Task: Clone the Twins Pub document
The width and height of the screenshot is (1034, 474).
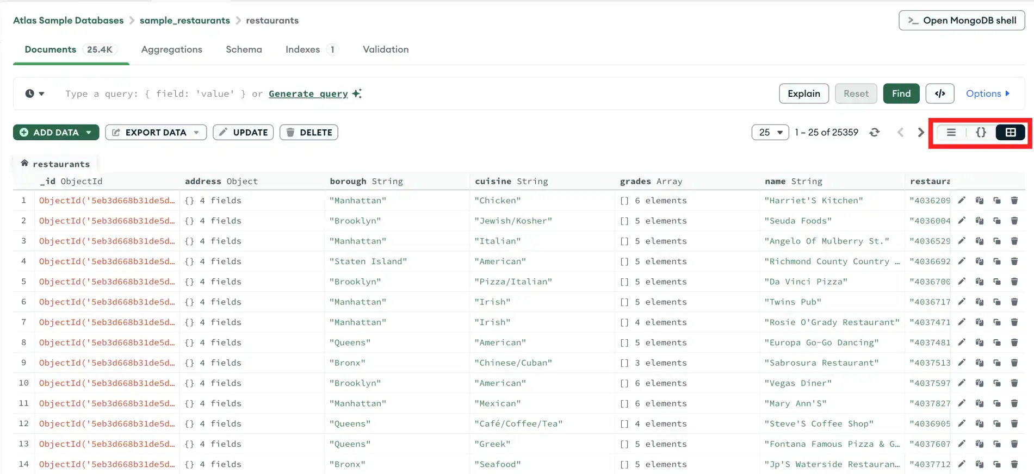Action: pos(997,302)
